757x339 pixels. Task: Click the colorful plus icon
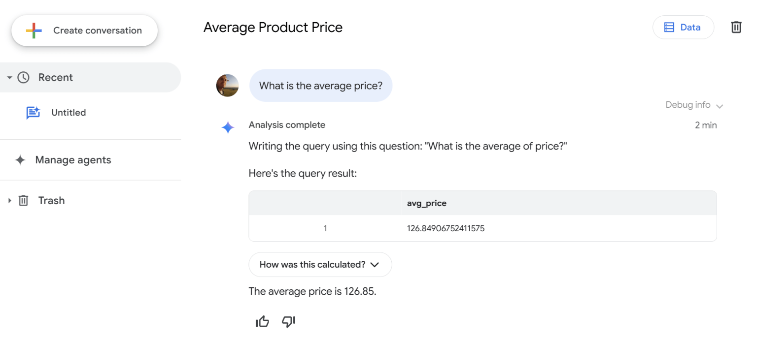tap(34, 31)
